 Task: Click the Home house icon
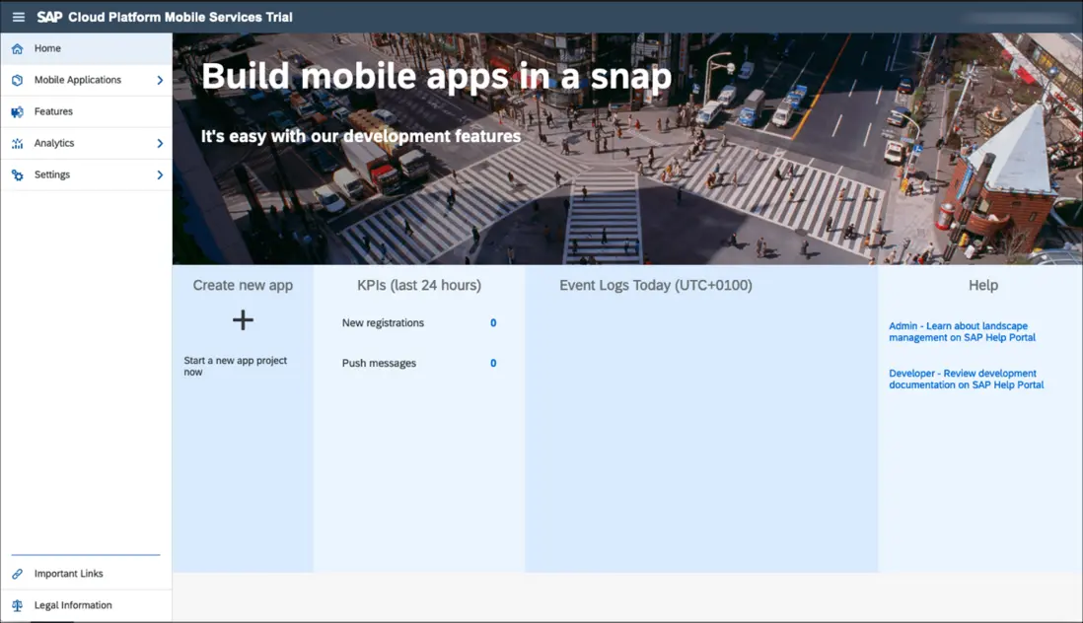click(x=17, y=48)
